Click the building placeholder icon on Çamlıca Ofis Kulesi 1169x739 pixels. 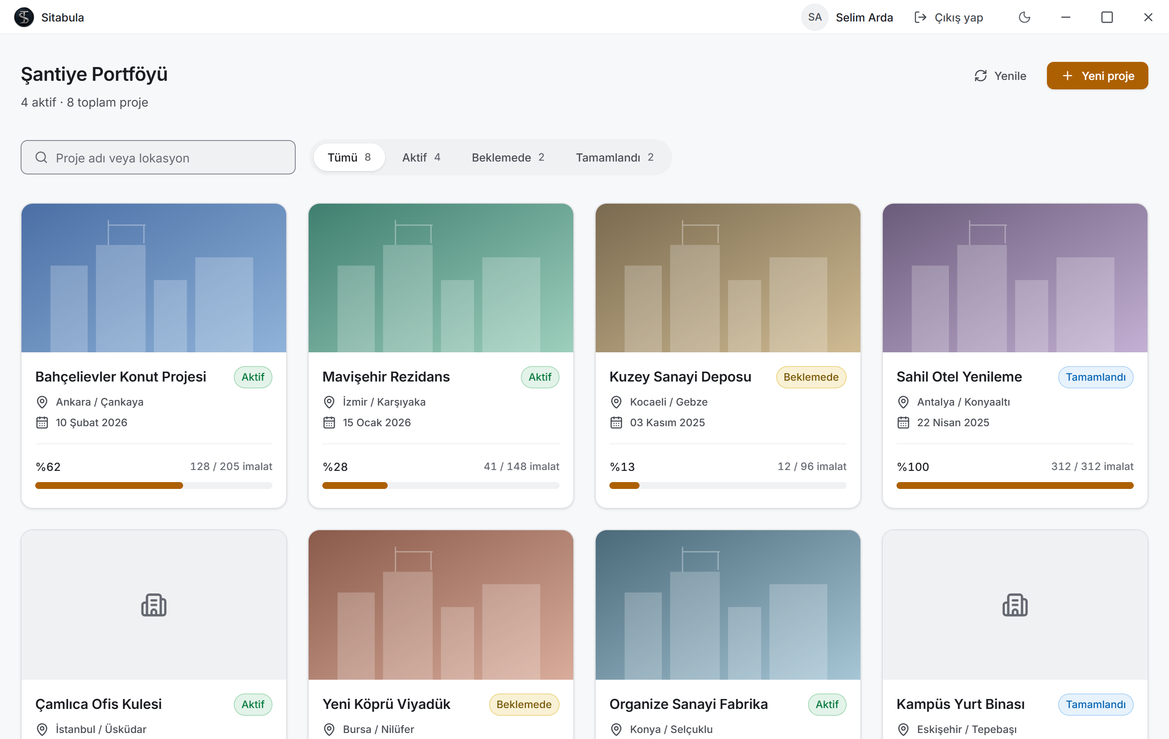153,605
